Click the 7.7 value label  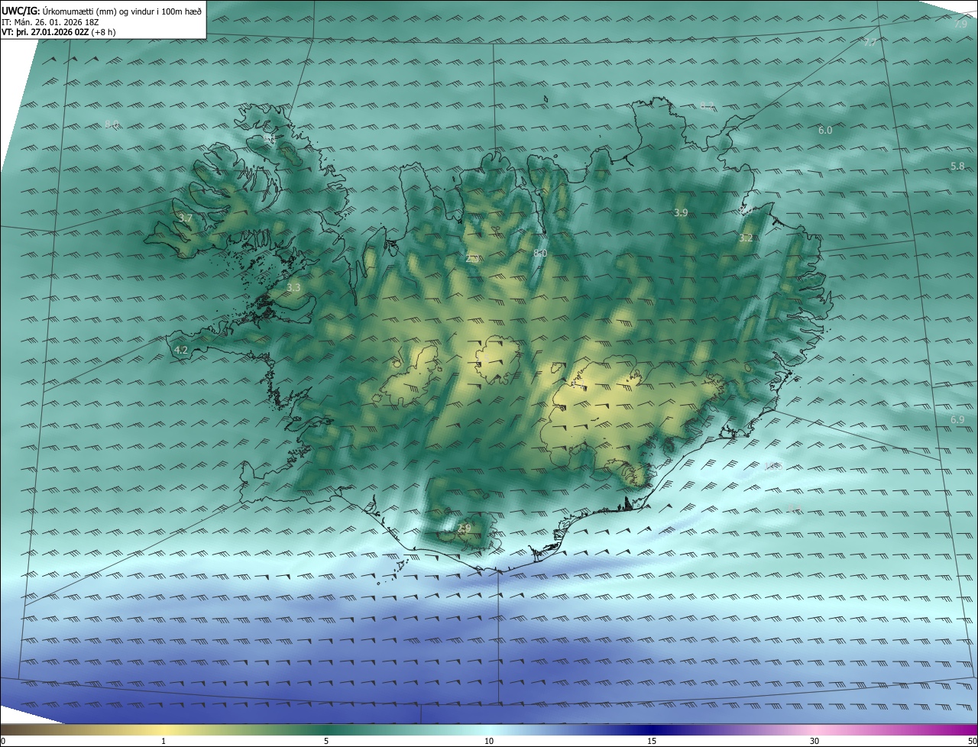coord(870,43)
